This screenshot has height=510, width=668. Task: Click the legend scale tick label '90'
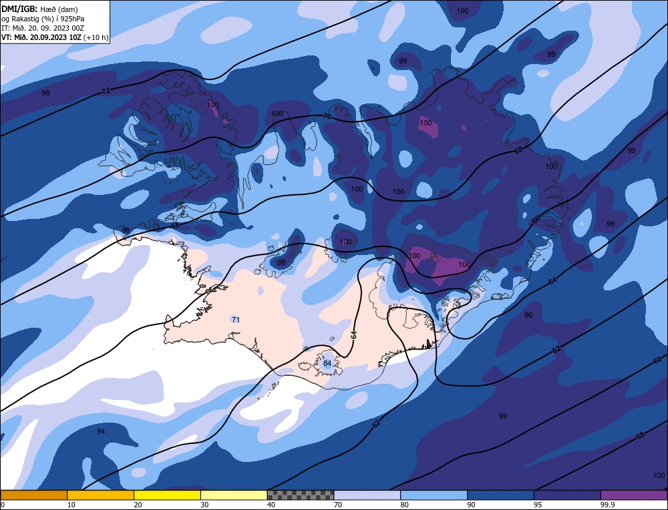coord(471,505)
